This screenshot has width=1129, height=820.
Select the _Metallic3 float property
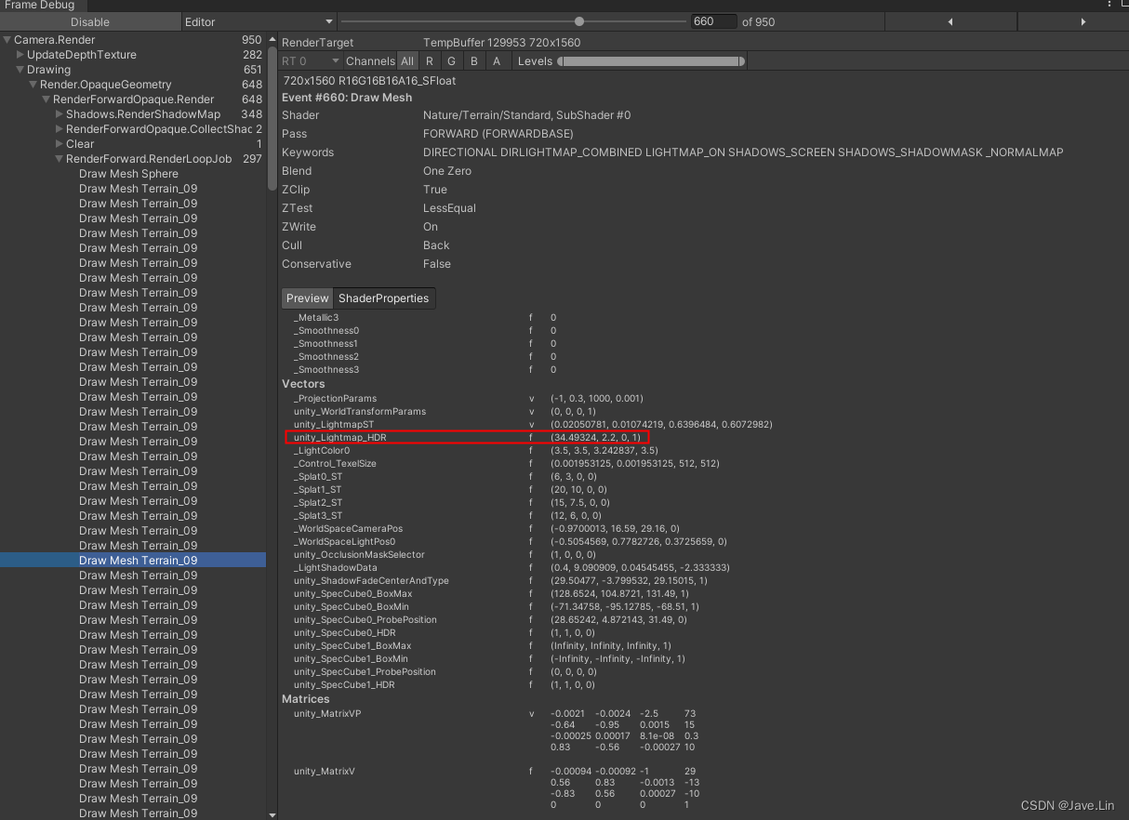click(316, 317)
